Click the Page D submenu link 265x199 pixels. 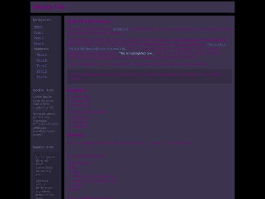tap(42, 71)
